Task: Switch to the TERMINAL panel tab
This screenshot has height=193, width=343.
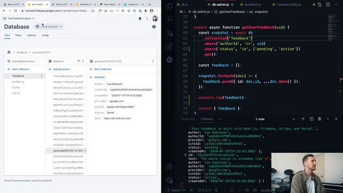Action: click(x=206, y=119)
